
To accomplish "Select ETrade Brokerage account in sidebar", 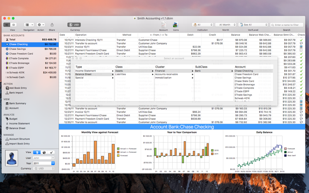I will point(30,63).
